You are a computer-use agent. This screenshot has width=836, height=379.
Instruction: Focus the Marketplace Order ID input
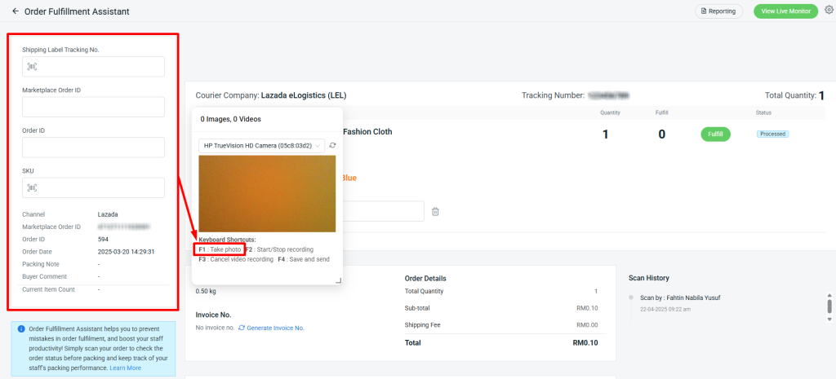pos(93,107)
